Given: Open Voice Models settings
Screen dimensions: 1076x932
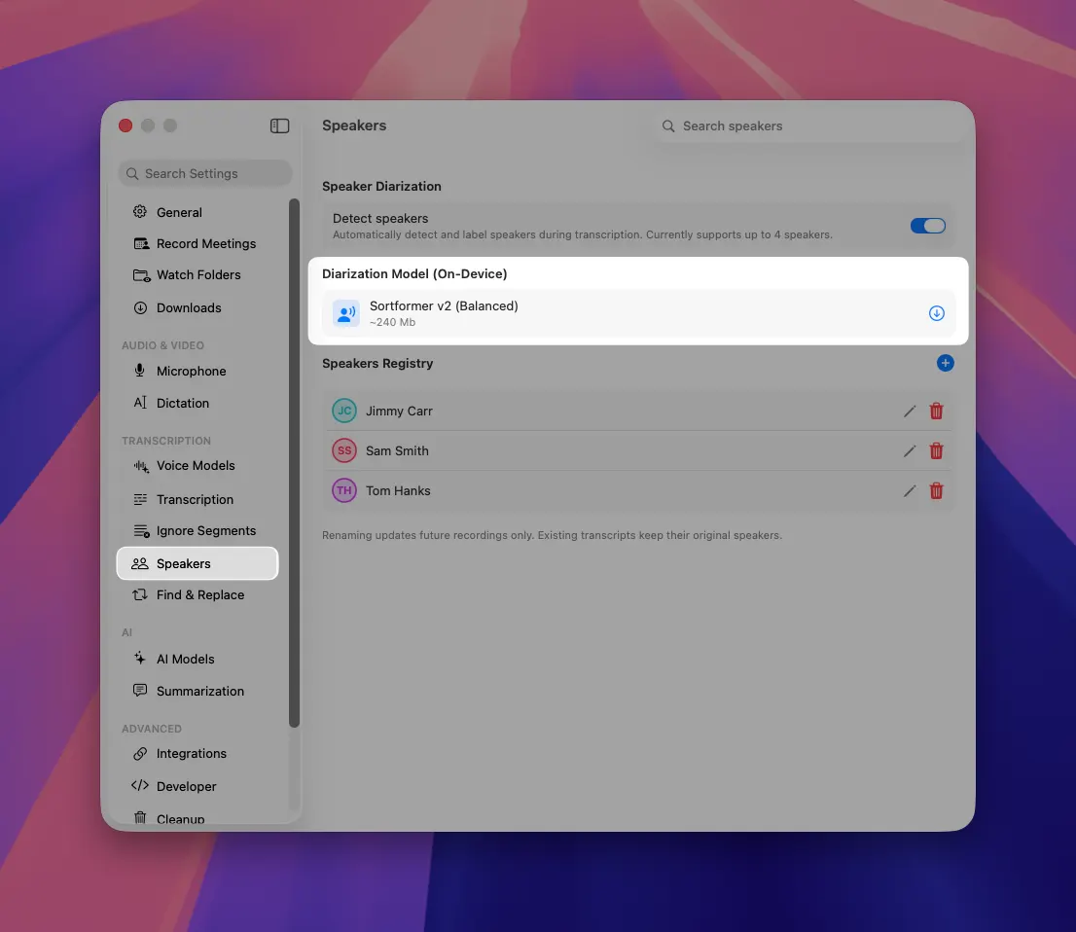Looking at the screenshot, I should [197, 466].
